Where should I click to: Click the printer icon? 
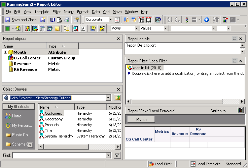coord(67,20)
